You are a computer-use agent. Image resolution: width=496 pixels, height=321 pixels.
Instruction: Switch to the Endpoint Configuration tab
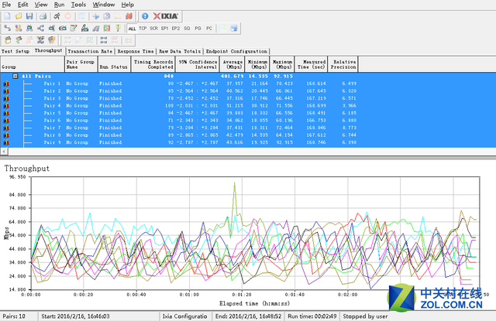click(x=236, y=51)
